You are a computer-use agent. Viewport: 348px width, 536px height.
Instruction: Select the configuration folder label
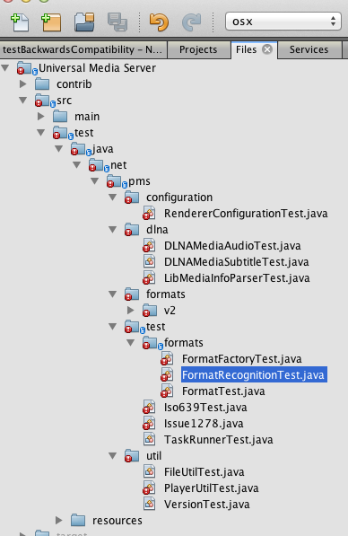click(x=179, y=198)
